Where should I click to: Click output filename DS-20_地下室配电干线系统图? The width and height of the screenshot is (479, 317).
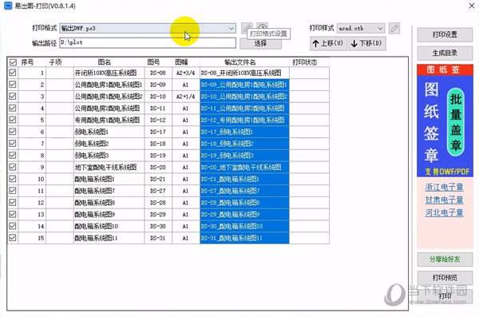point(244,167)
